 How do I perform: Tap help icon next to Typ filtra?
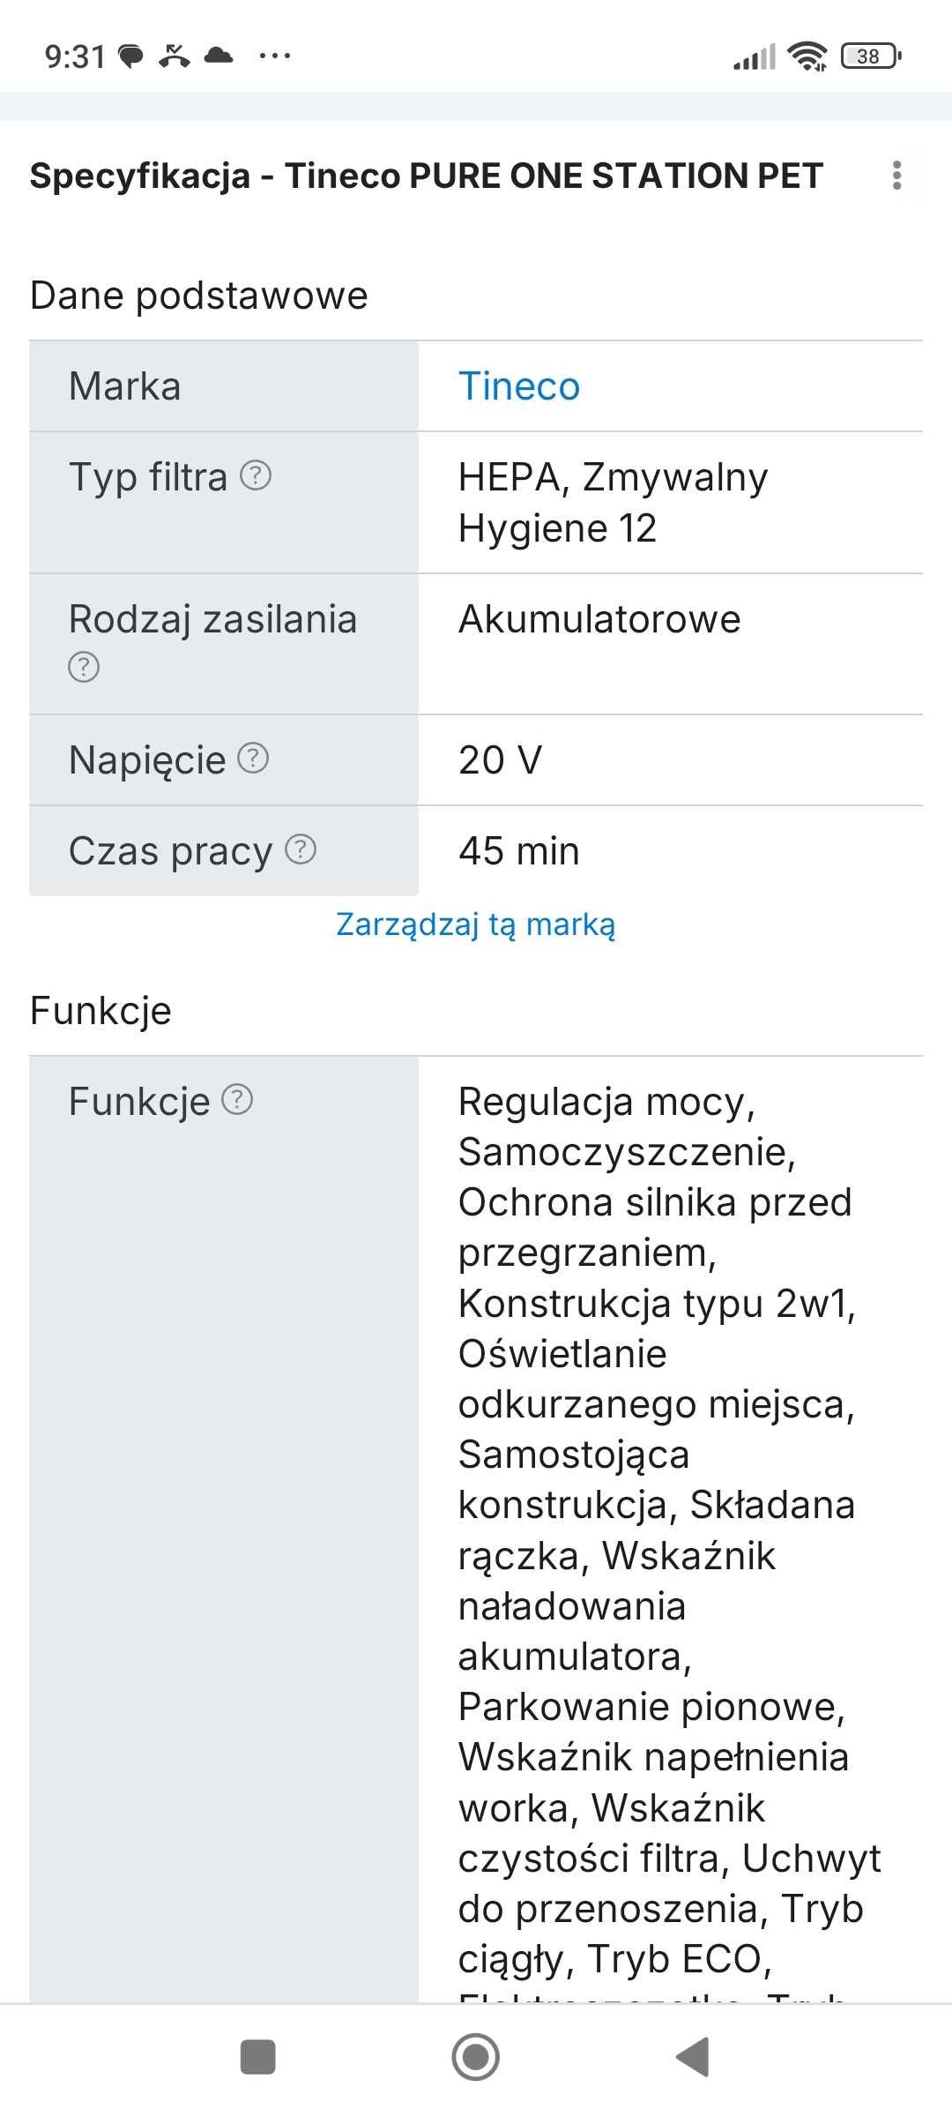(256, 475)
